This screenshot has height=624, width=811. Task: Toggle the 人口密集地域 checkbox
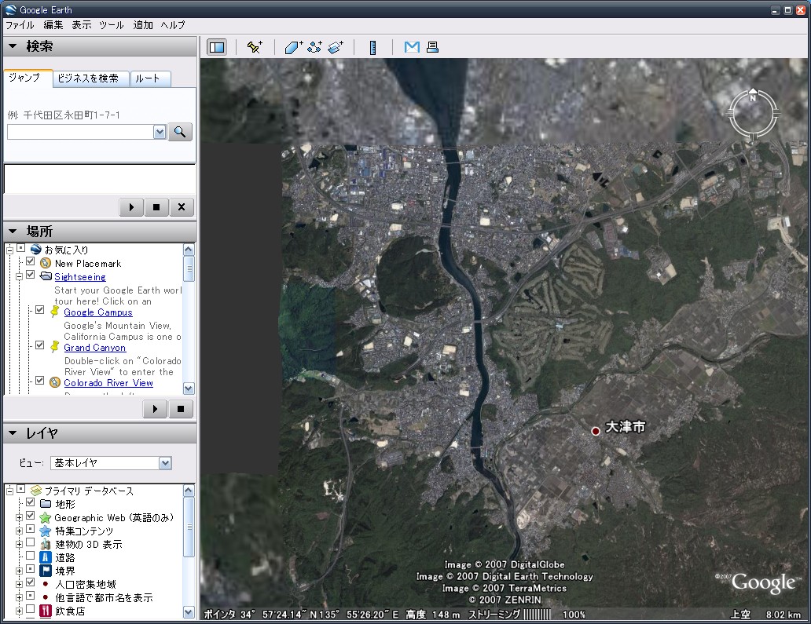point(31,582)
